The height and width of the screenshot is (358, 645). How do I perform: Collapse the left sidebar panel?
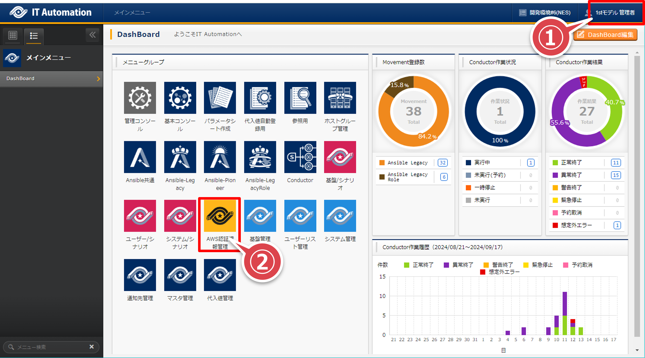click(92, 35)
